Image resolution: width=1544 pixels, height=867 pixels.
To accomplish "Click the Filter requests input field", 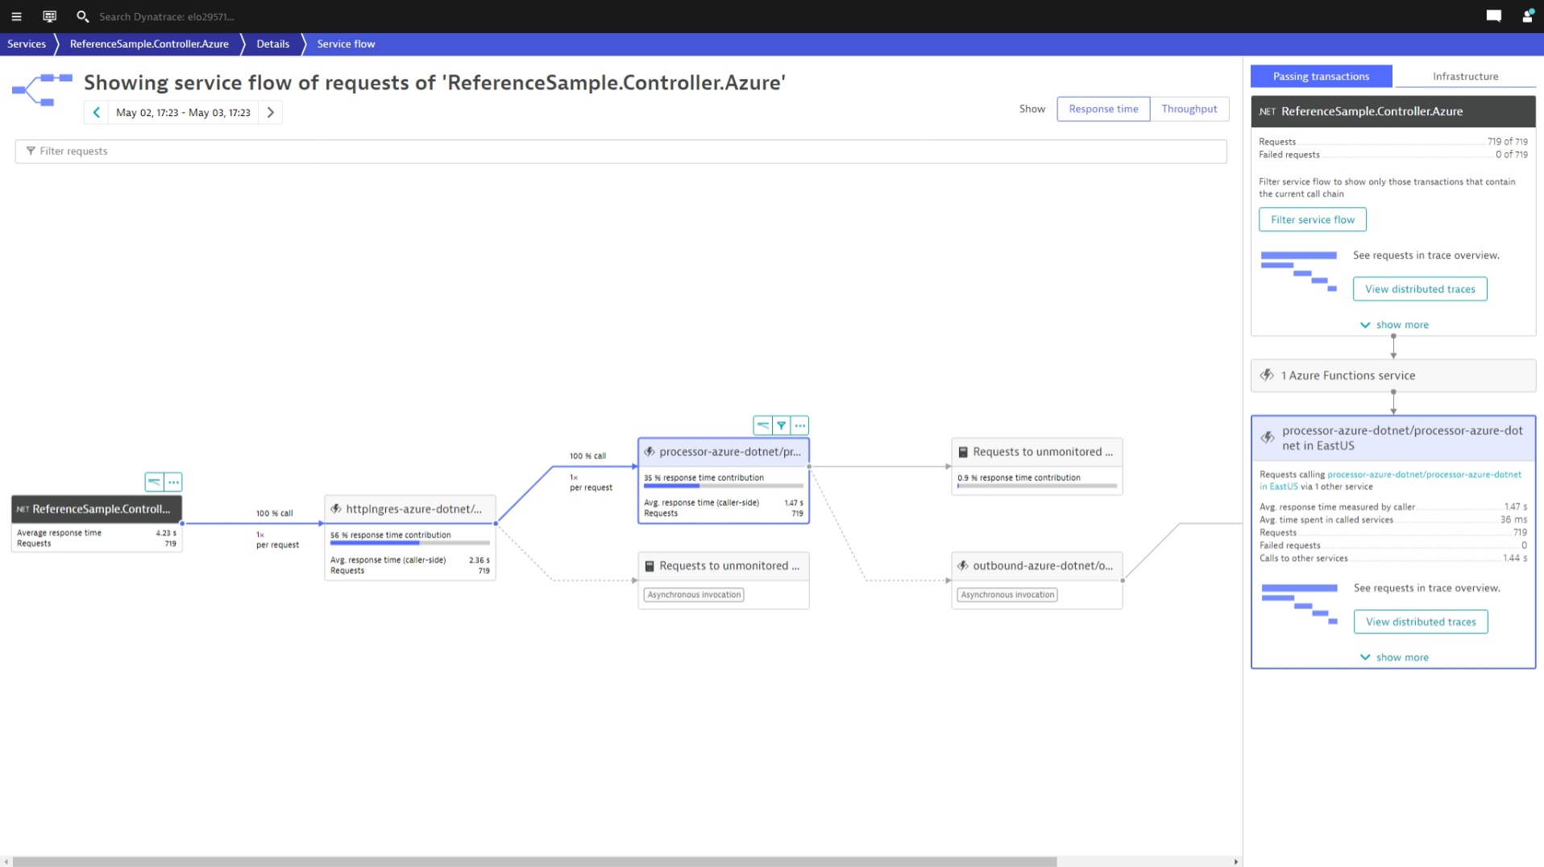I will click(621, 151).
